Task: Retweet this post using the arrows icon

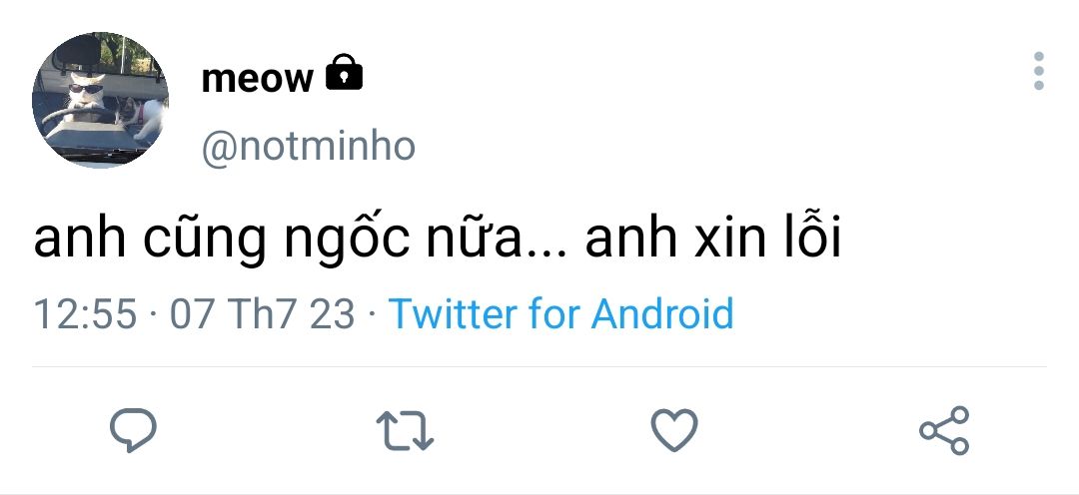Action: coord(404,430)
